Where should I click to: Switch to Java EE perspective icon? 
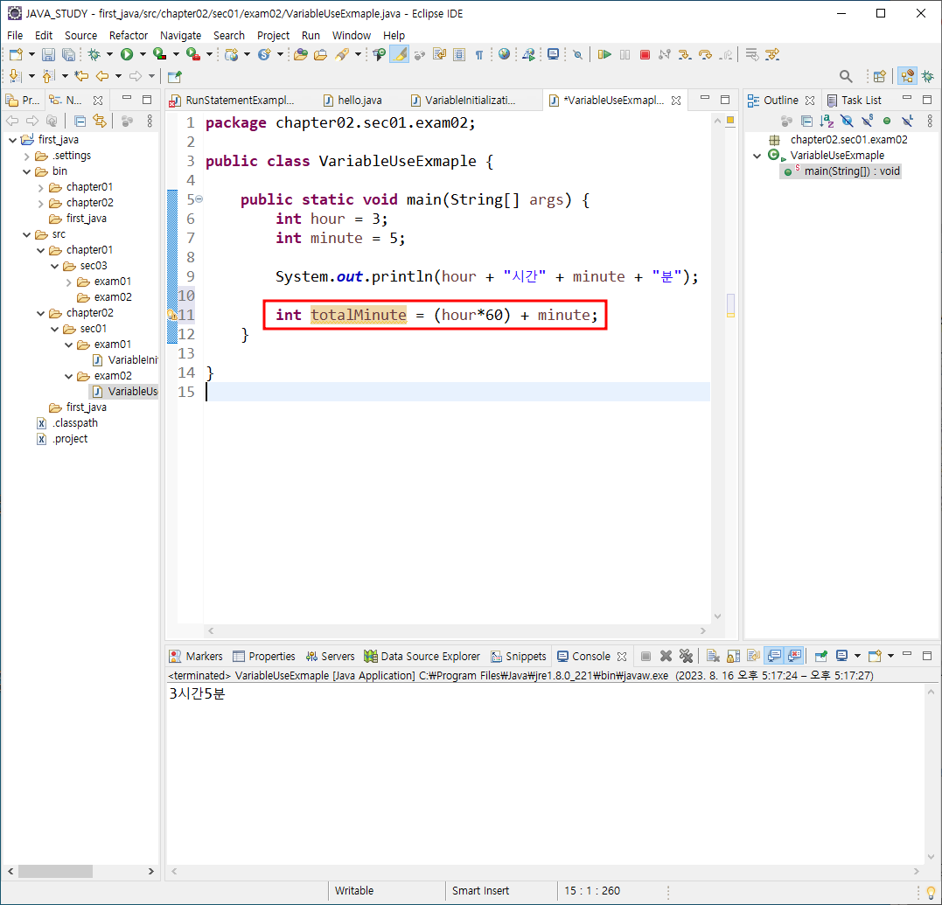[907, 76]
